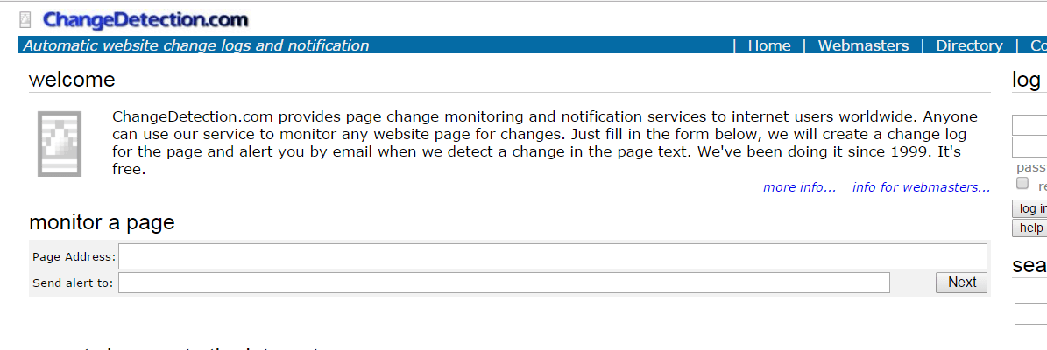The width and height of the screenshot is (1047, 350).
Task: Click the log in button
Action: pyautogui.click(x=1029, y=208)
